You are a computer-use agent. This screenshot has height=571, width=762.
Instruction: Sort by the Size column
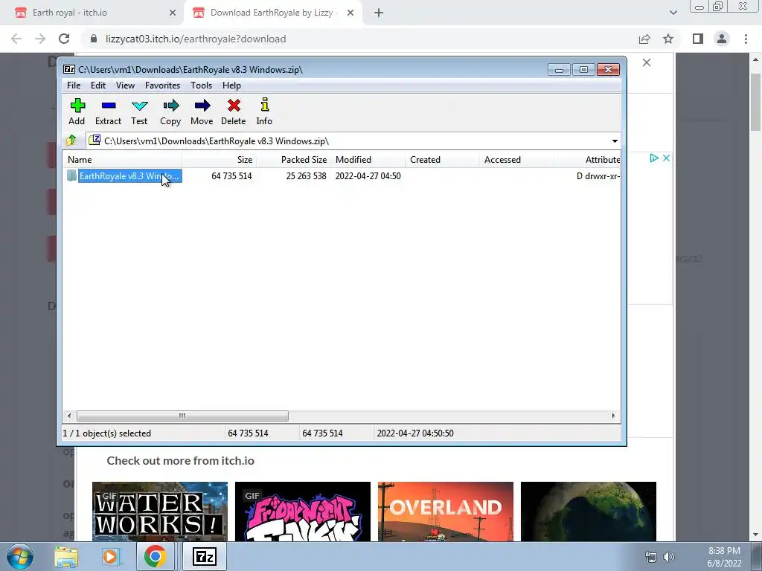[x=220, y=160]
